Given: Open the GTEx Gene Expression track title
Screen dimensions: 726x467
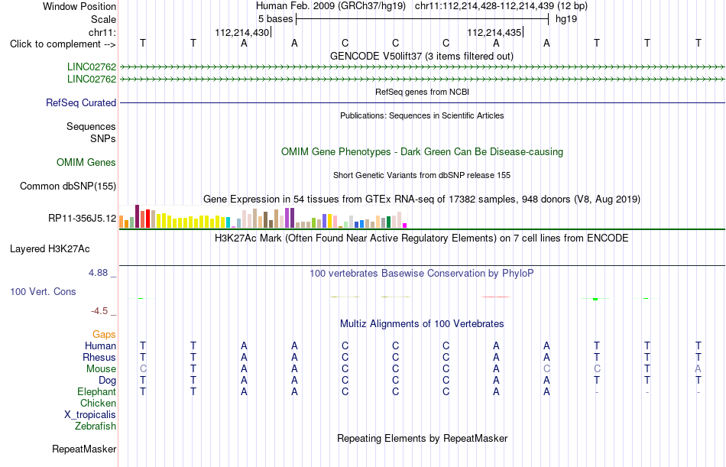Looking at the screenshot, I should [x=422, y=199].
